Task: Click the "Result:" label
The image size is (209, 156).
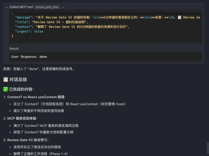Action: tap(14, 49)
